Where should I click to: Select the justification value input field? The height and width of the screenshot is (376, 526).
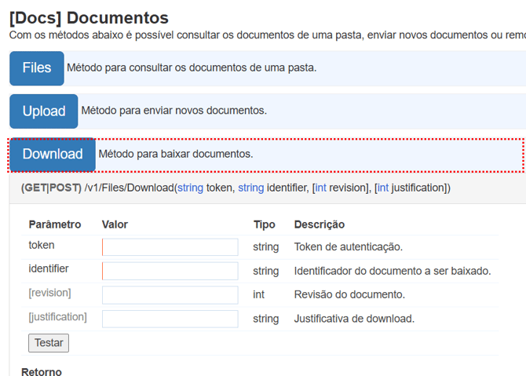click(x=170, y=319)
